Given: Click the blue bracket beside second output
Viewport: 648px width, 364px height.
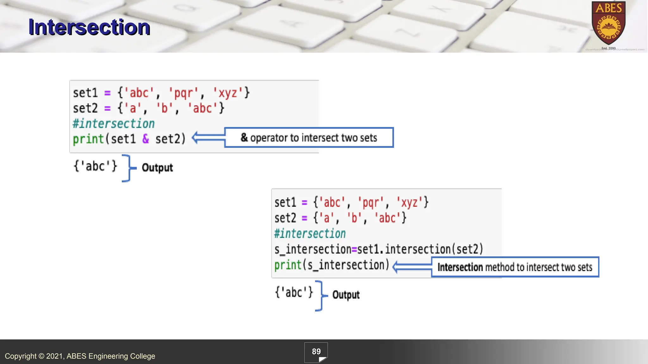Looking at the screenshot, I should tap(321, 296).
